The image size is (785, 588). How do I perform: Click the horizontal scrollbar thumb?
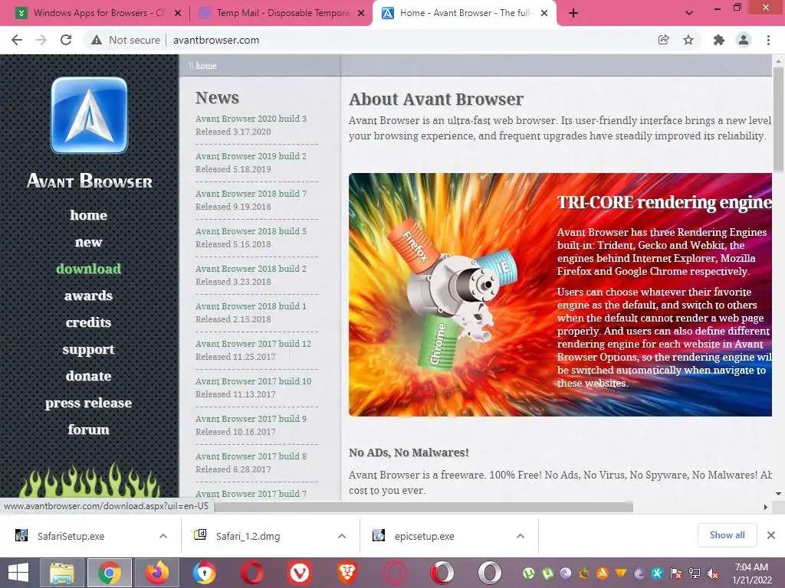[x=423, y=507]
